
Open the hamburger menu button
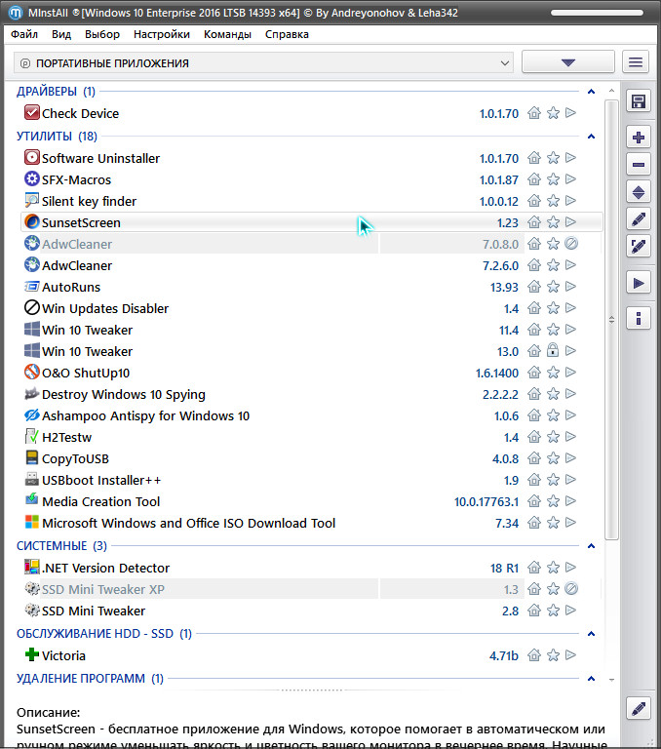tap(636, 62)
